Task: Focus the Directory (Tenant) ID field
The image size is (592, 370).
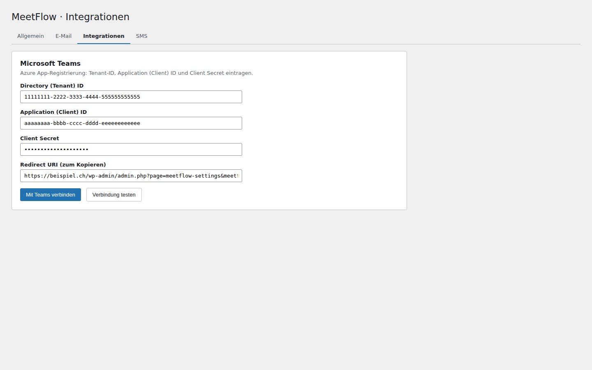Action: pos(131,97)
